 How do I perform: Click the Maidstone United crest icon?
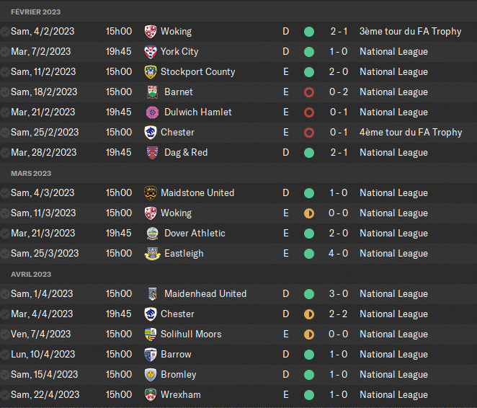coord(151,193)
